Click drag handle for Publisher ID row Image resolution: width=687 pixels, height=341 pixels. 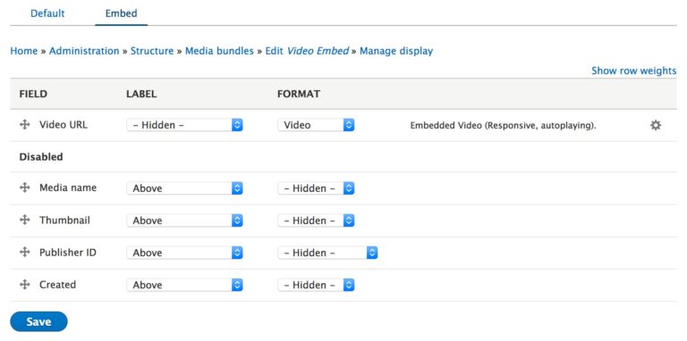[x=25, y=253]
